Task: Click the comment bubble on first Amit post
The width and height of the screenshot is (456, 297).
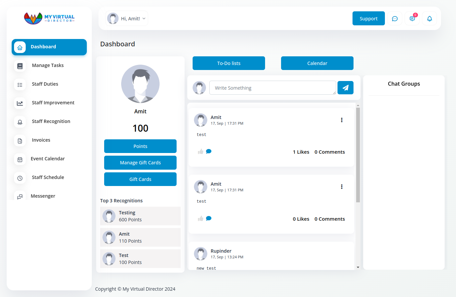Action: [209, 151]
